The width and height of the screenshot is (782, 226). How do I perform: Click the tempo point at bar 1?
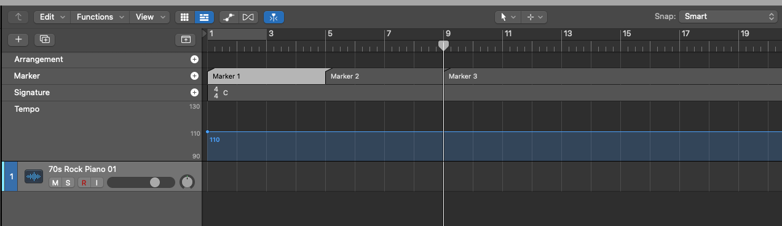click(208, 131)
